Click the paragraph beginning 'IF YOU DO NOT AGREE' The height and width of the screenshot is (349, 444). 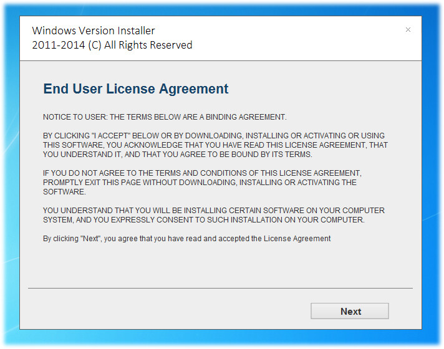pyautogui.click(x=202, y=182)
